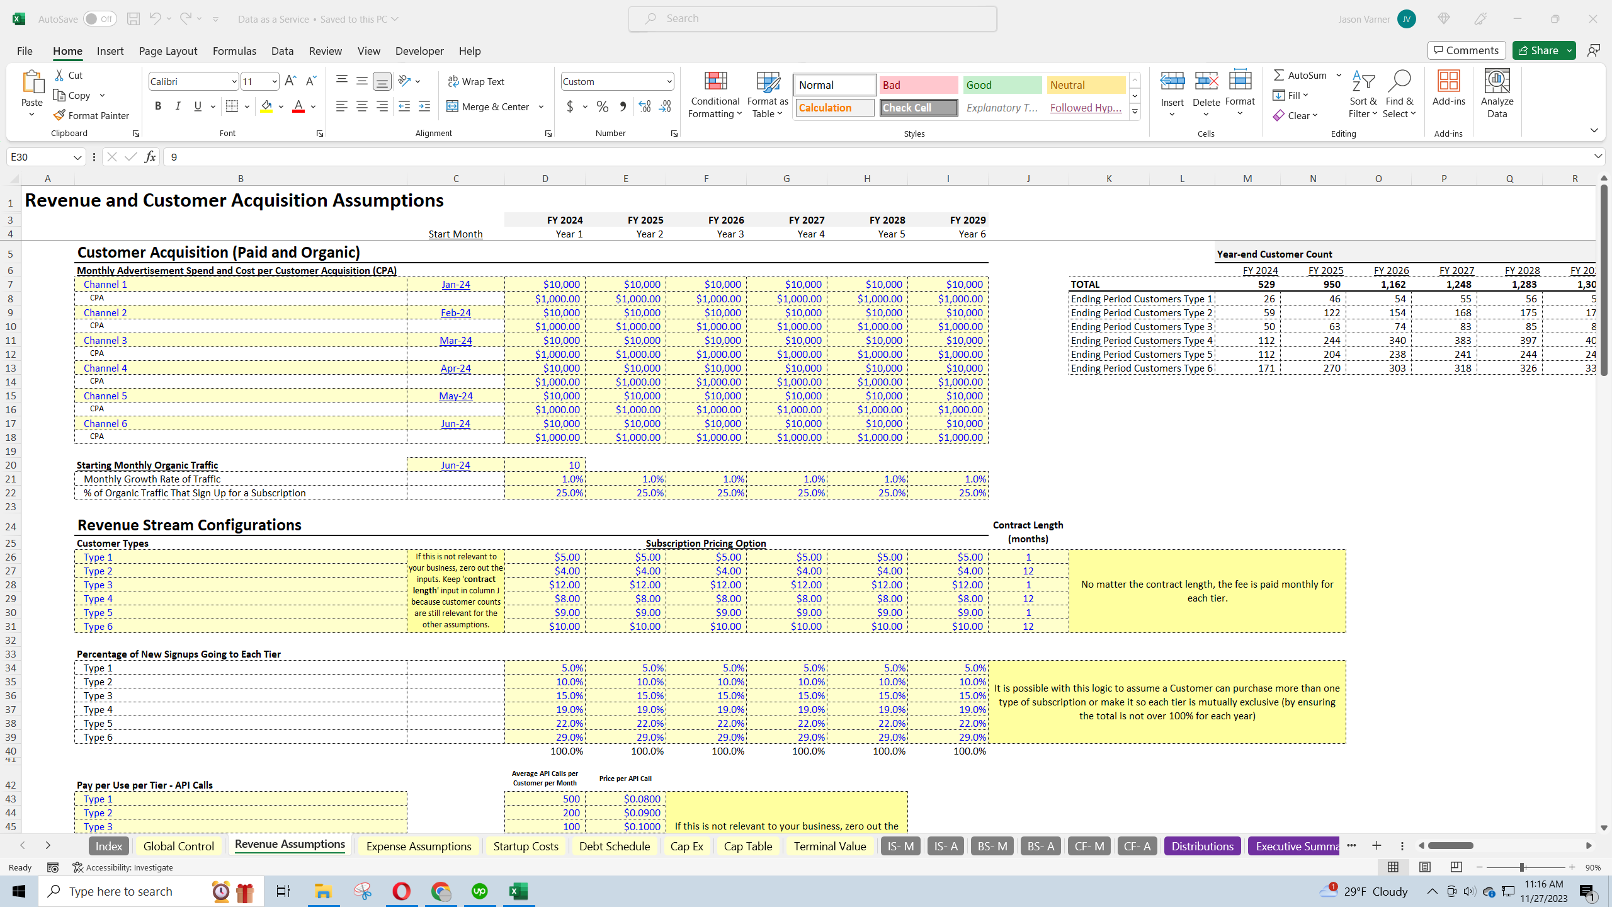Viewport: 1612px width, 907px height.
Task: Switch to the Formulas ribbon tab
Action: click(234, 50)
